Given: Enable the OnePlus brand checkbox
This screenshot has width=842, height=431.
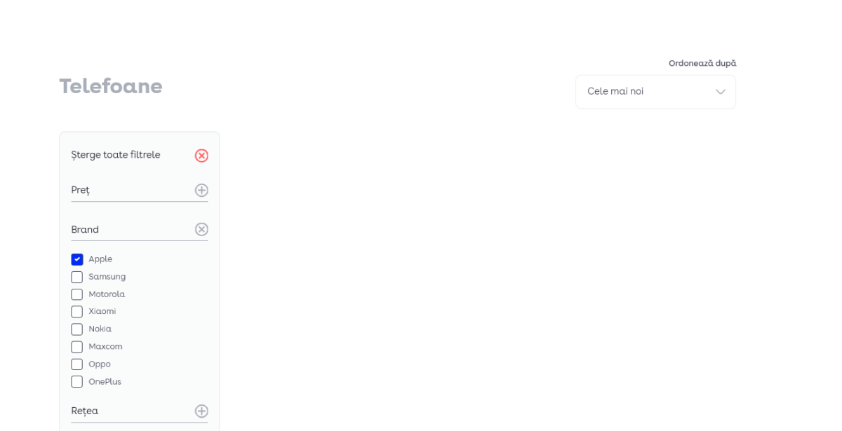Looking at the screenshot, I should tap(77, 382).
